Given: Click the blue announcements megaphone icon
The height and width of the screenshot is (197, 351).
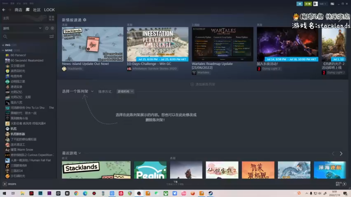Looking at the screenshot, I should [x=300, y=4].
